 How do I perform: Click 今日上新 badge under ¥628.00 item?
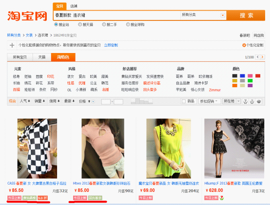tap(212, 198)
